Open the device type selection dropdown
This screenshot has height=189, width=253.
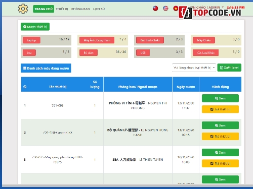(194, 68)
